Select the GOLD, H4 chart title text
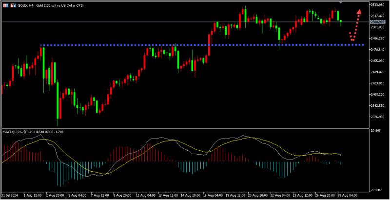Screen dimensions: 390x200 click(x=50, y=5)
